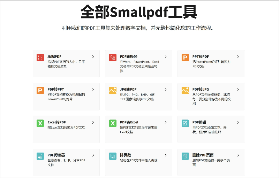Click the chevron on the PDF编辑 card
Screen dimensions: 279x178
pos(238,122)
